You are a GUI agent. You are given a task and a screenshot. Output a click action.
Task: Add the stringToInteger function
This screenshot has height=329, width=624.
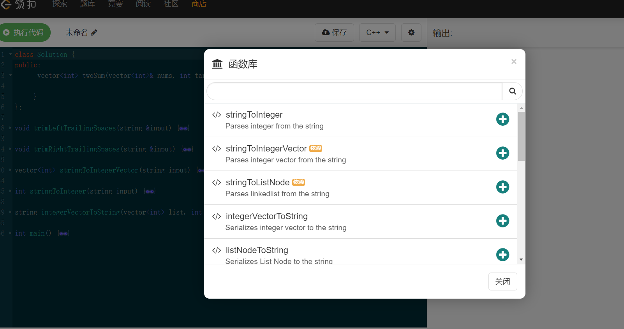[502, 119]
